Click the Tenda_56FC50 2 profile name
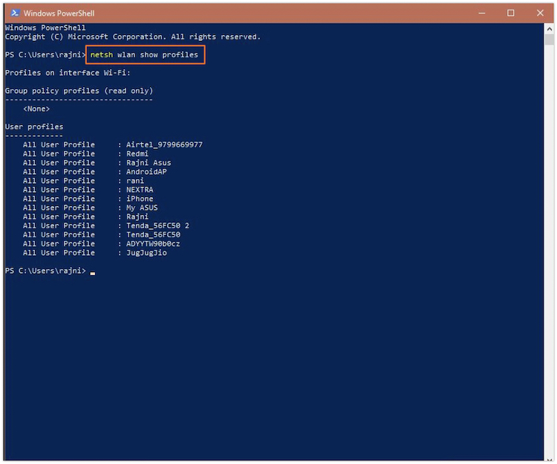 tap(157, 225)
